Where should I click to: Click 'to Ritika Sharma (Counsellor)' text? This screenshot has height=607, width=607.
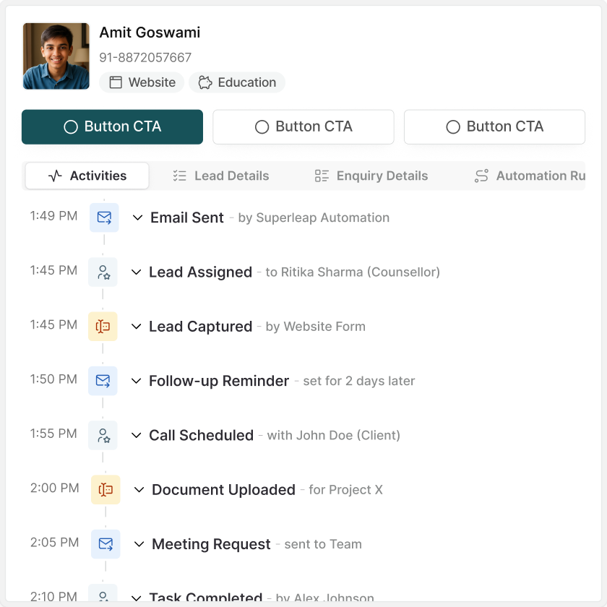[x=353, y=272]
